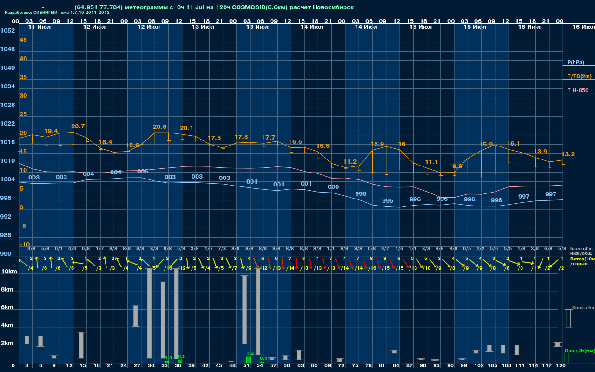Image resolution: width=595 pixels, height=372 pixels.
Task: Click the 20.7 temperature value
Action: pyautogui.click(x=78, y=126)
